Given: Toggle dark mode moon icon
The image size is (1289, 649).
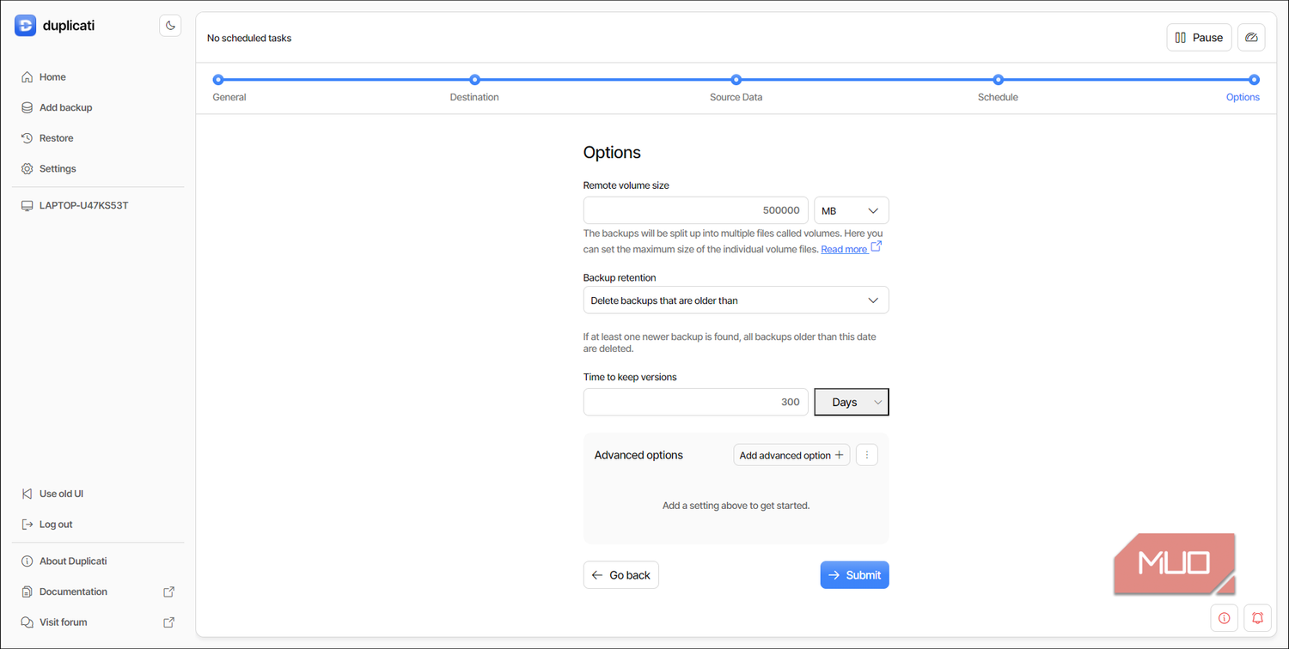Looking at the screenshot, I should 170,26.
